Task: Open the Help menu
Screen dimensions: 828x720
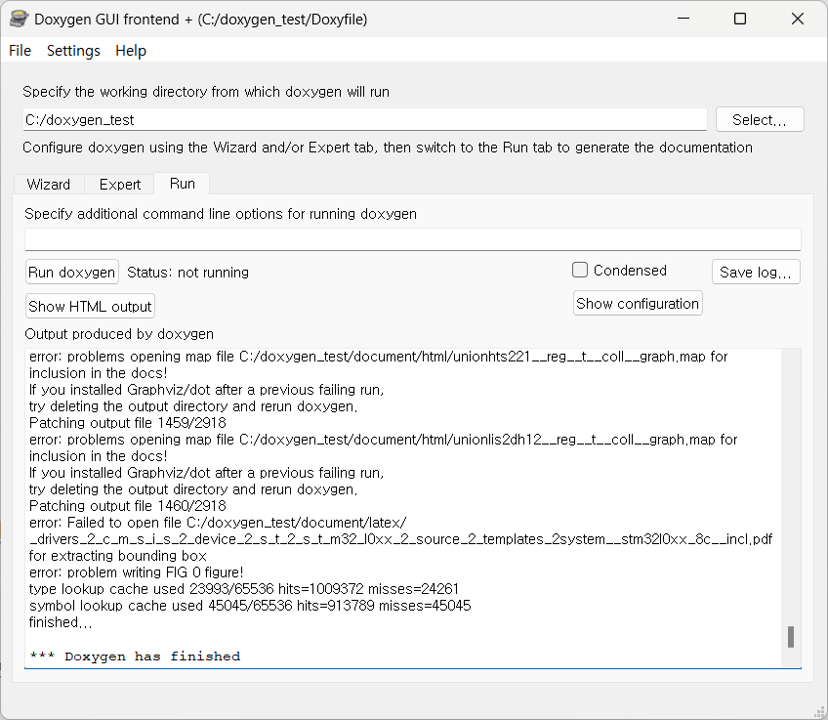Action: [131, 51]
